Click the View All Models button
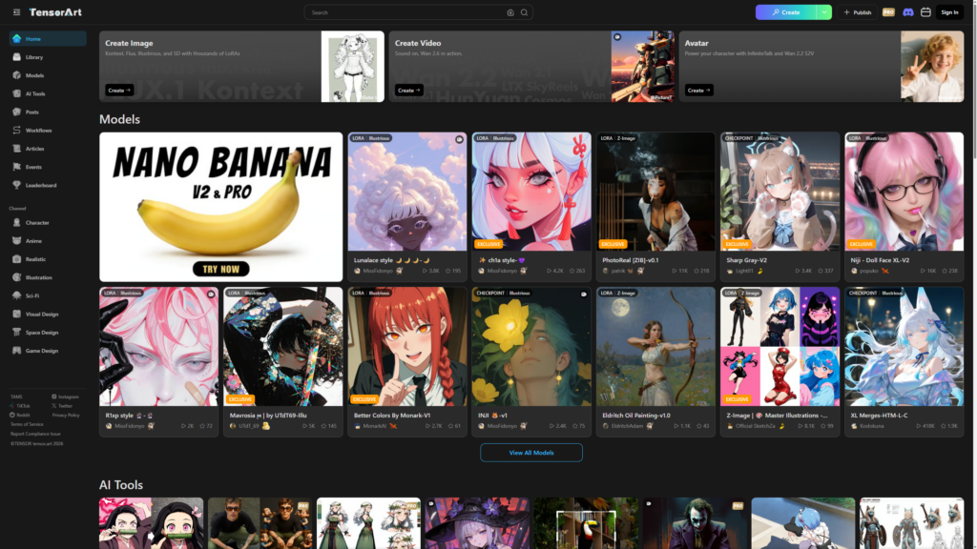 (x=530, y=453)
